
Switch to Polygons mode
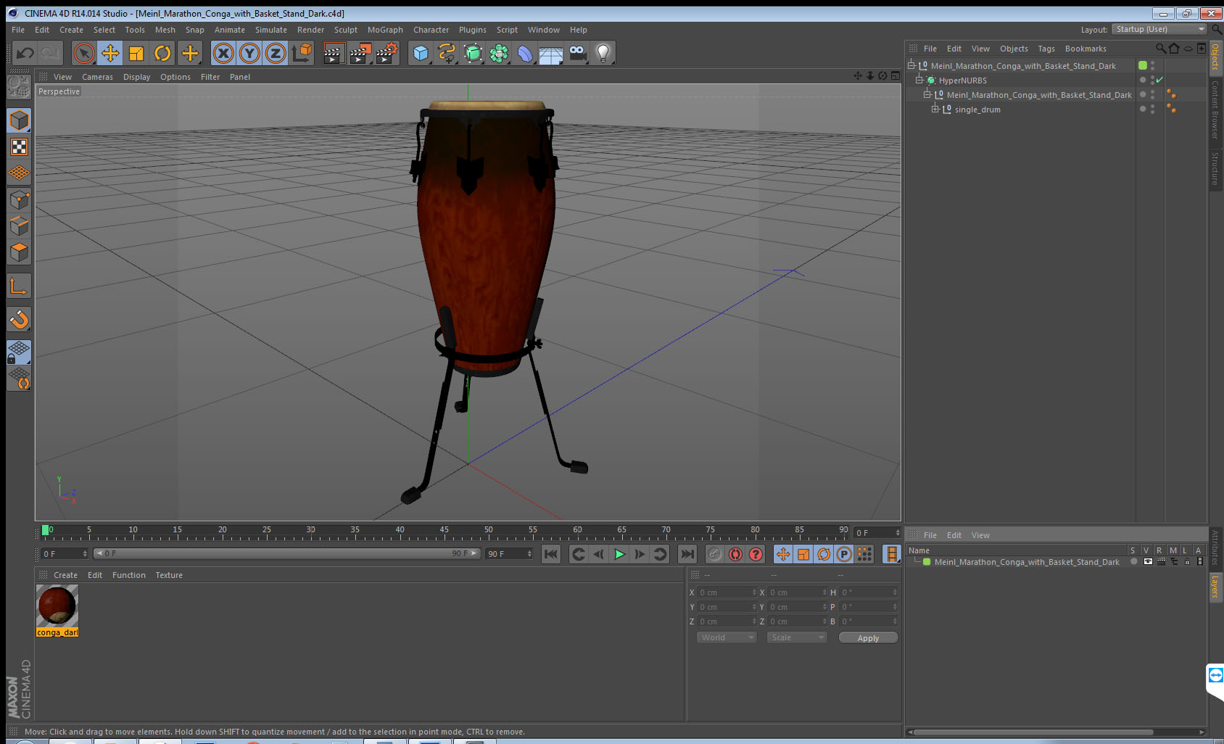point(19,252)
